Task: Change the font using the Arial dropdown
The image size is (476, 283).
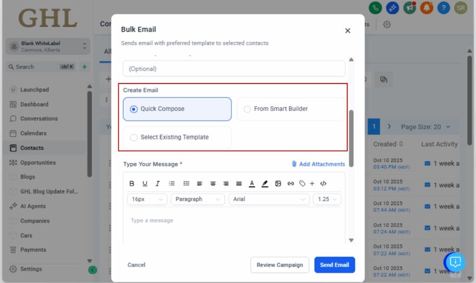Action: tap(269, 199)
